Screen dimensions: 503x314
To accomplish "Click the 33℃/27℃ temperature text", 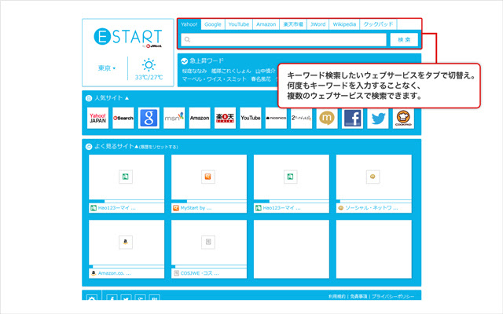I will pyautogui.click(x=149, y=78).
